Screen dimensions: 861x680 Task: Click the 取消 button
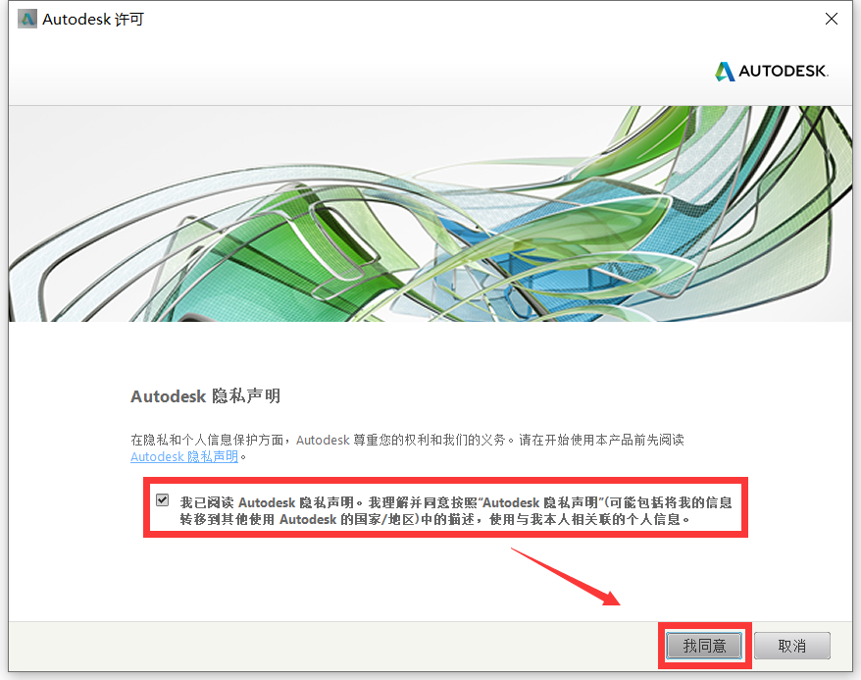click(791, 646)
